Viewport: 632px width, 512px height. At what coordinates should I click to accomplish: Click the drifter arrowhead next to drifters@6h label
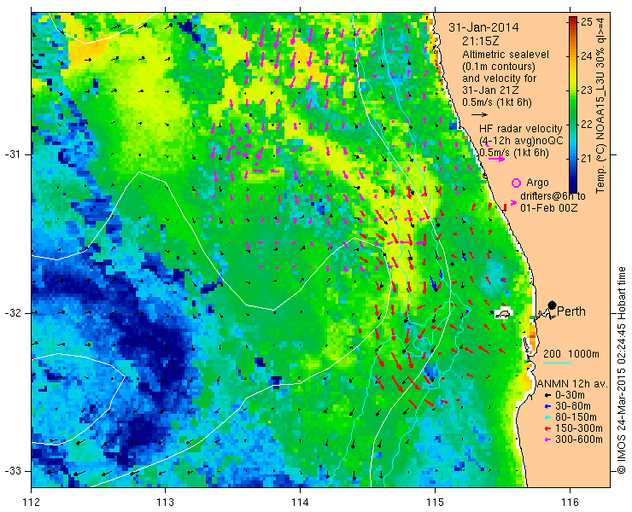[513, 202]
